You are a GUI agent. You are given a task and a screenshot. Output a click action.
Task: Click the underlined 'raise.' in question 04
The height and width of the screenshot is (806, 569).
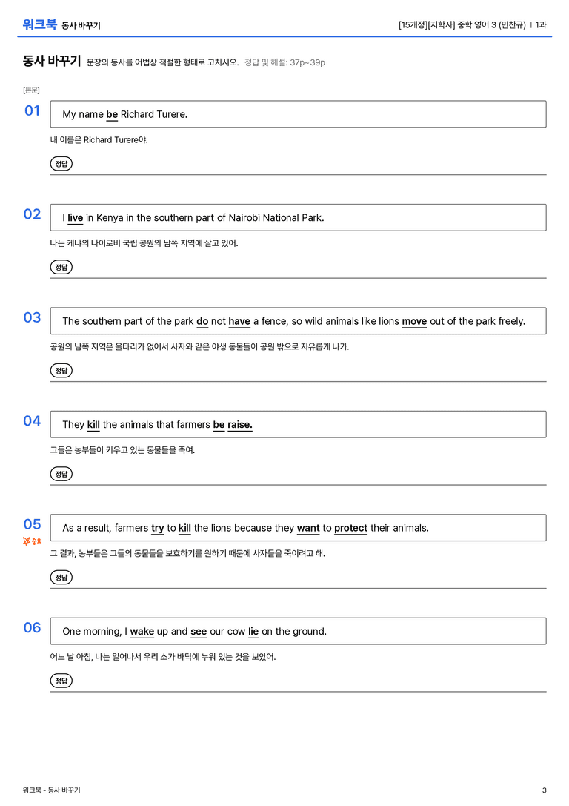point(240,425)
